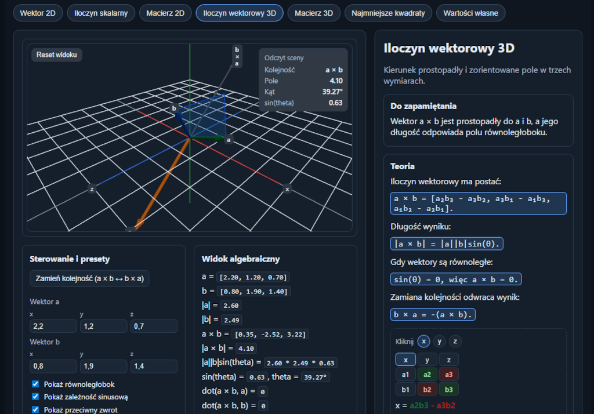594x414 pixels.
Task: Pick the round z chip beside Kliknij
Action: (x=455, y=342)
